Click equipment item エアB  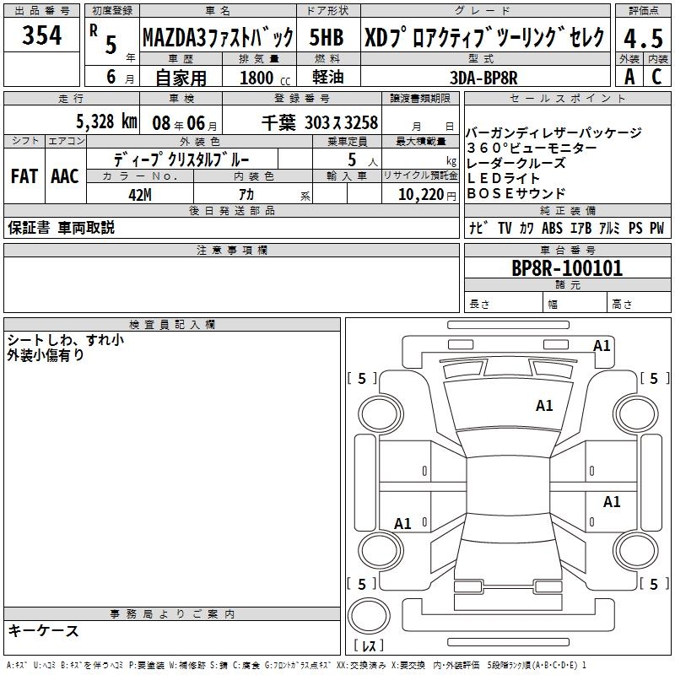pyautogui.click(x=580, y=228)
